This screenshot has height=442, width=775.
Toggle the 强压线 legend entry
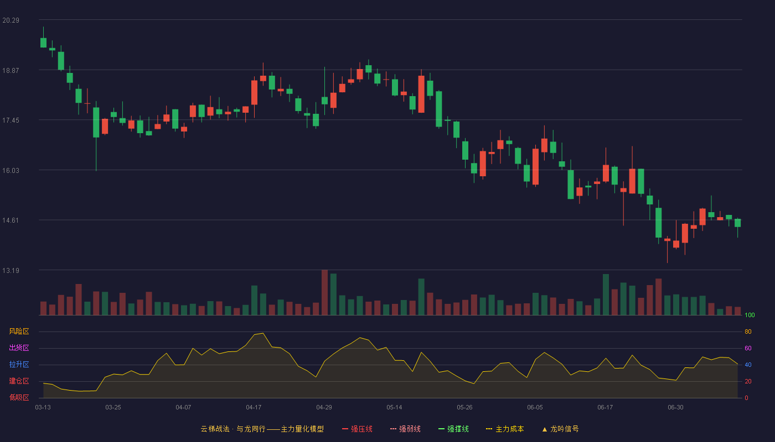coord(357,429)
